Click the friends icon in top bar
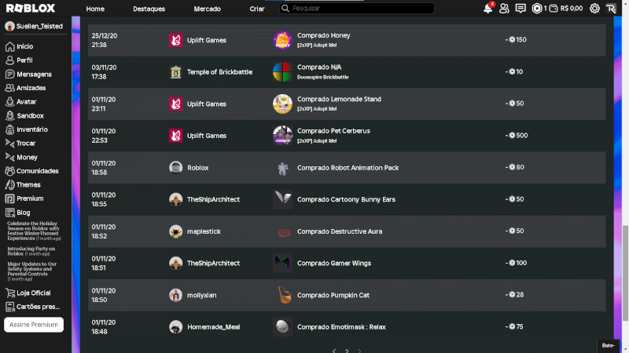The image size is (629, 353). click(x=505, y=9)
